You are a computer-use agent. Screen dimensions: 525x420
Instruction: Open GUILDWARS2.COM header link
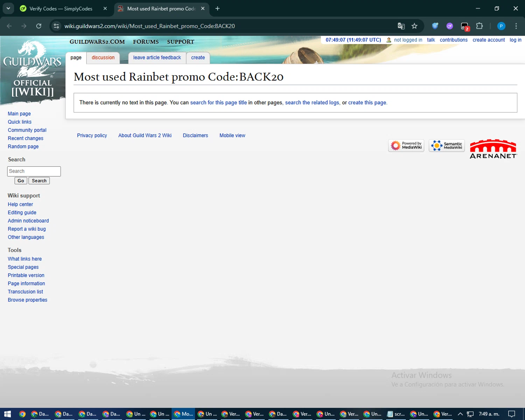(97, 42)
